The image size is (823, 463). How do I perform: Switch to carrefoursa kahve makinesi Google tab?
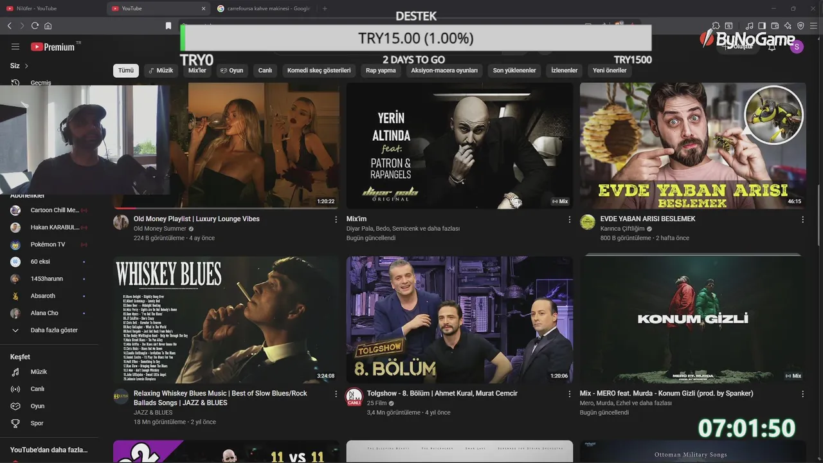[x=264, y=8]
